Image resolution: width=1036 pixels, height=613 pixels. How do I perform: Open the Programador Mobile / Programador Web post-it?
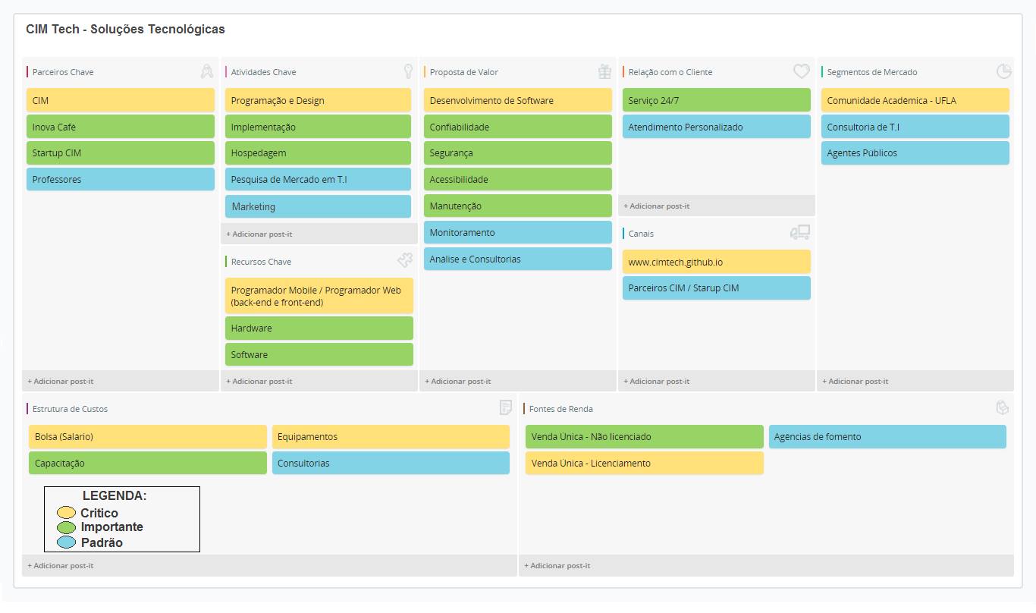pyautogui.click(x=319, y=296)
